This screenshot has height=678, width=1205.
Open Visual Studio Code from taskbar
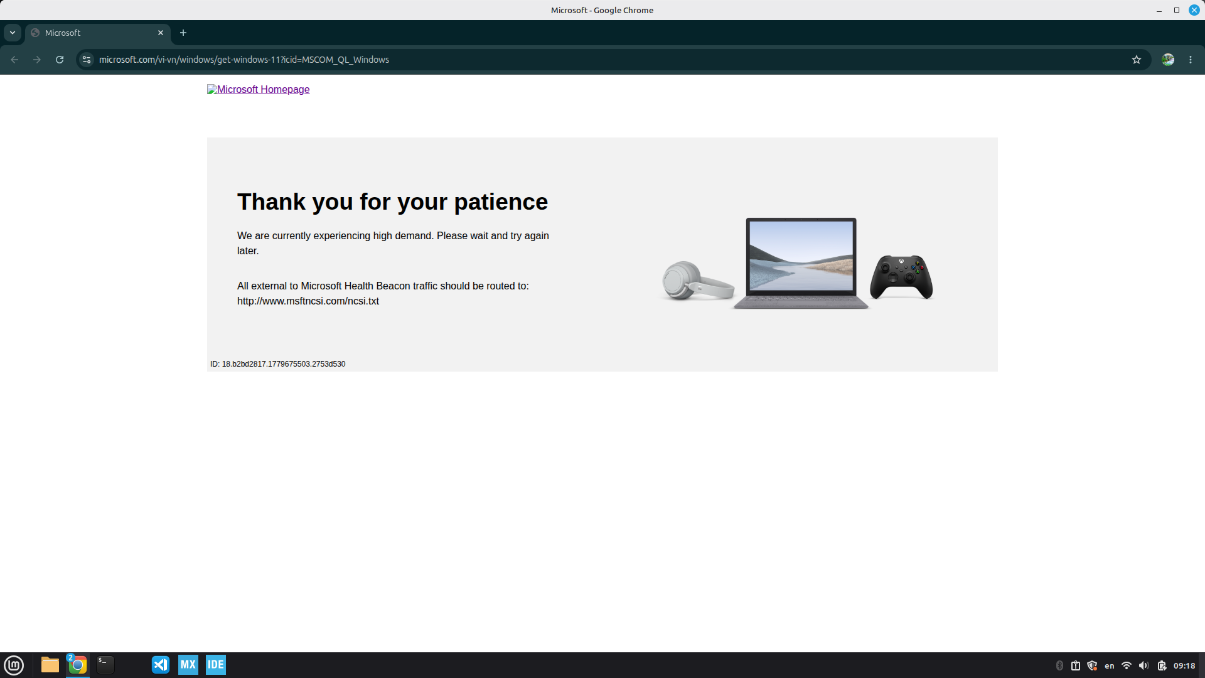(161, 665)
